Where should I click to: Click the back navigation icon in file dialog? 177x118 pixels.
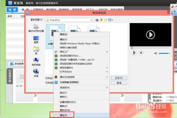(x=97, y=20)
